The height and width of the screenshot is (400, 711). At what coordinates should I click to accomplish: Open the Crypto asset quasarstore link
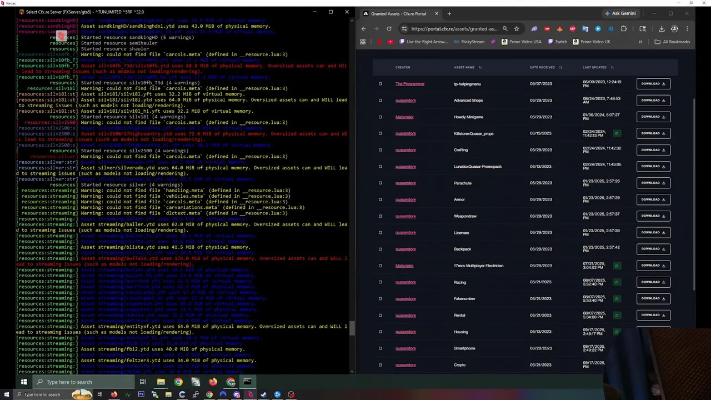pyautogui.click(x=405, y=365)
